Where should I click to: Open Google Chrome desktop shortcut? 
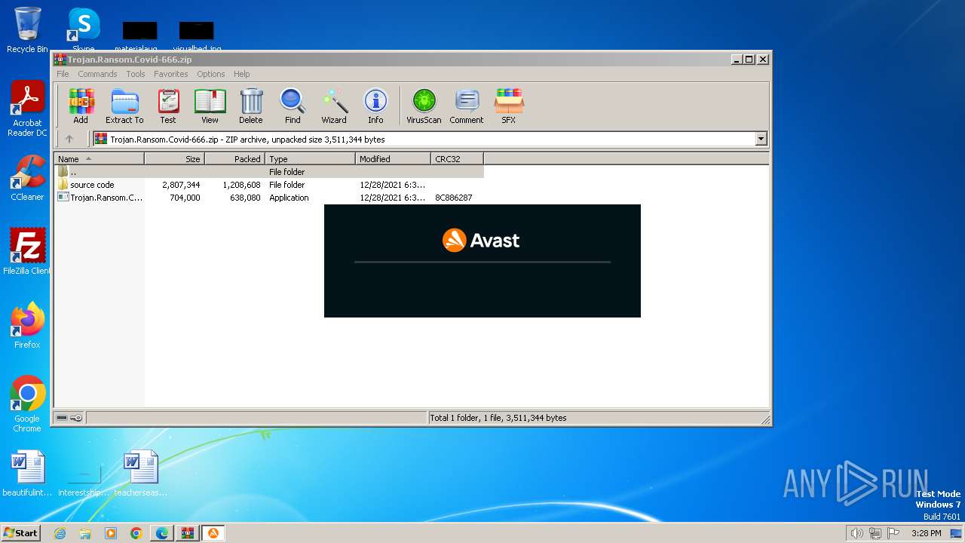click(x=27, y=404)
